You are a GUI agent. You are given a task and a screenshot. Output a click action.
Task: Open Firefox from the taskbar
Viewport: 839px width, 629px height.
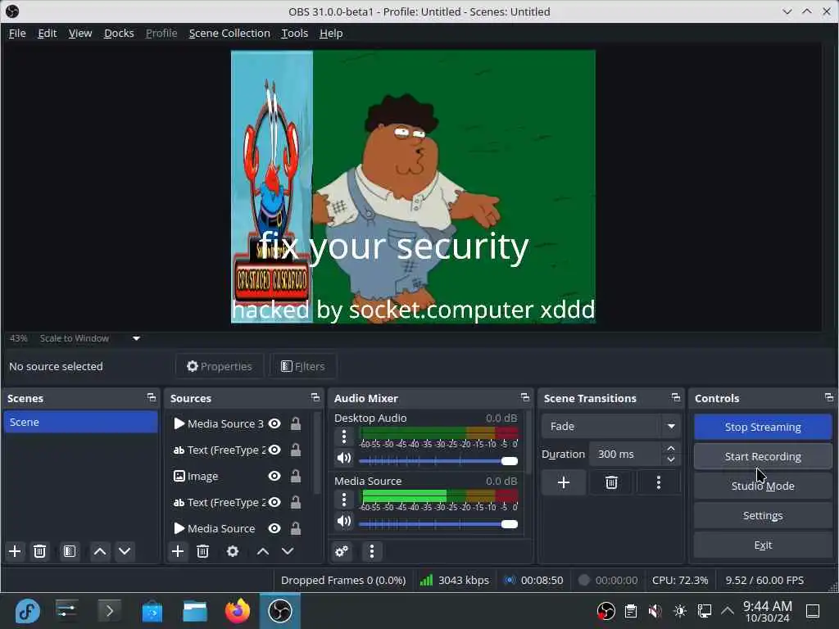pyautogui.click(x=238, y=611)
